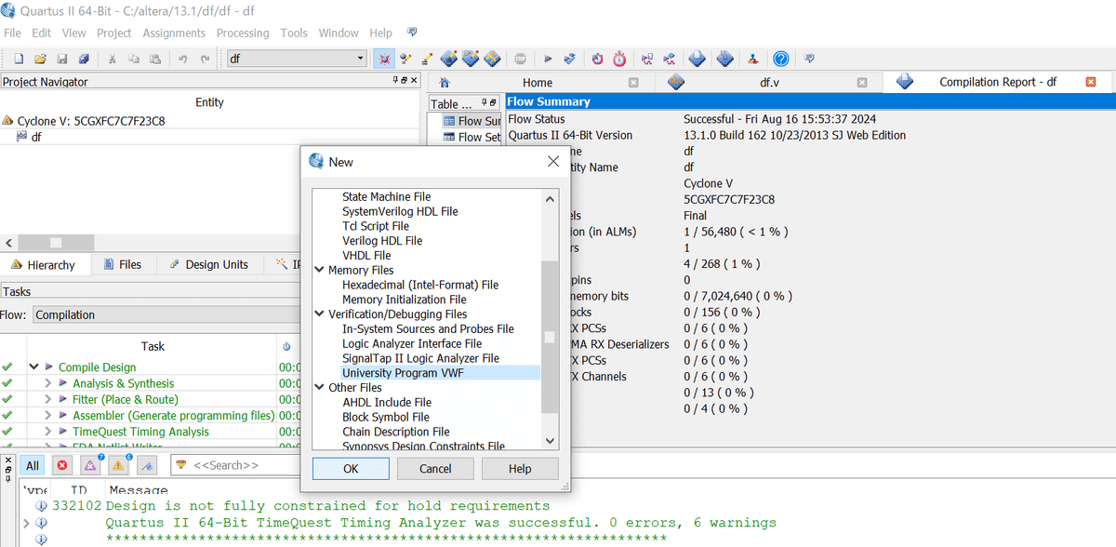
Task: Click the Redo arrow icon
Action: [205, 59]
